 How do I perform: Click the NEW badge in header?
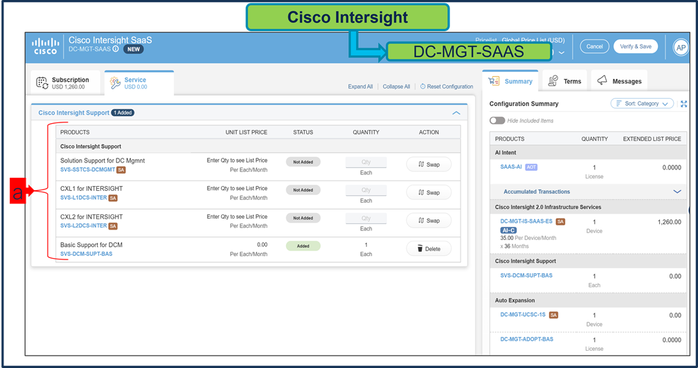tap(134, 49)
